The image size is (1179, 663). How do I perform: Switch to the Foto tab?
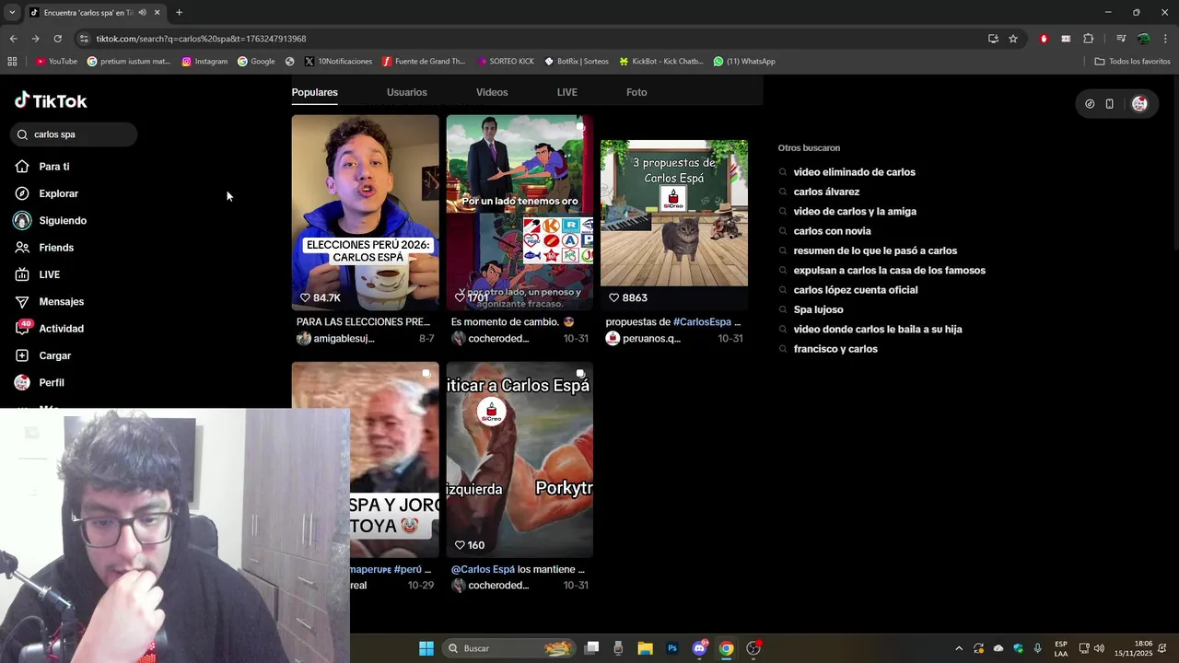tap(636, 92)
